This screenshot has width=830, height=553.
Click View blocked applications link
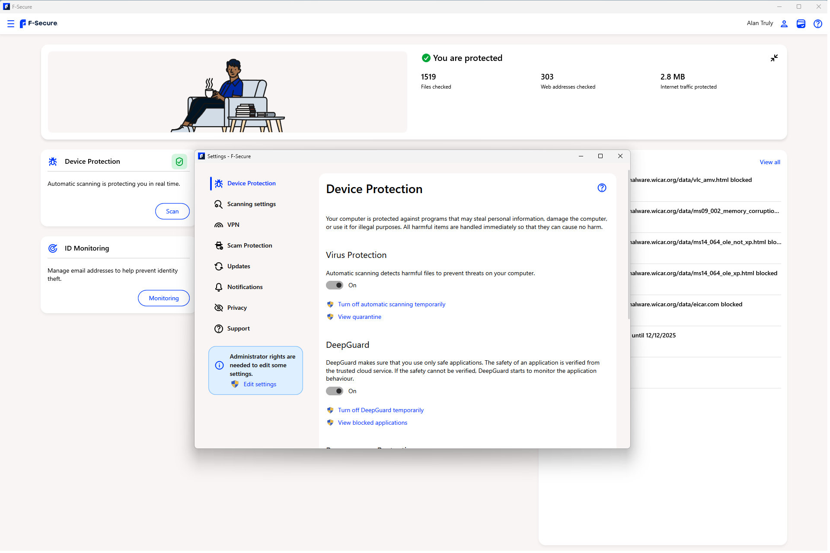coord(372,422)
